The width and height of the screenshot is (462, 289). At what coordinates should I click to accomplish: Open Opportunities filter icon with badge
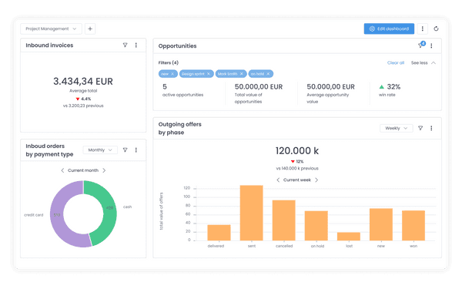[421, 45]
